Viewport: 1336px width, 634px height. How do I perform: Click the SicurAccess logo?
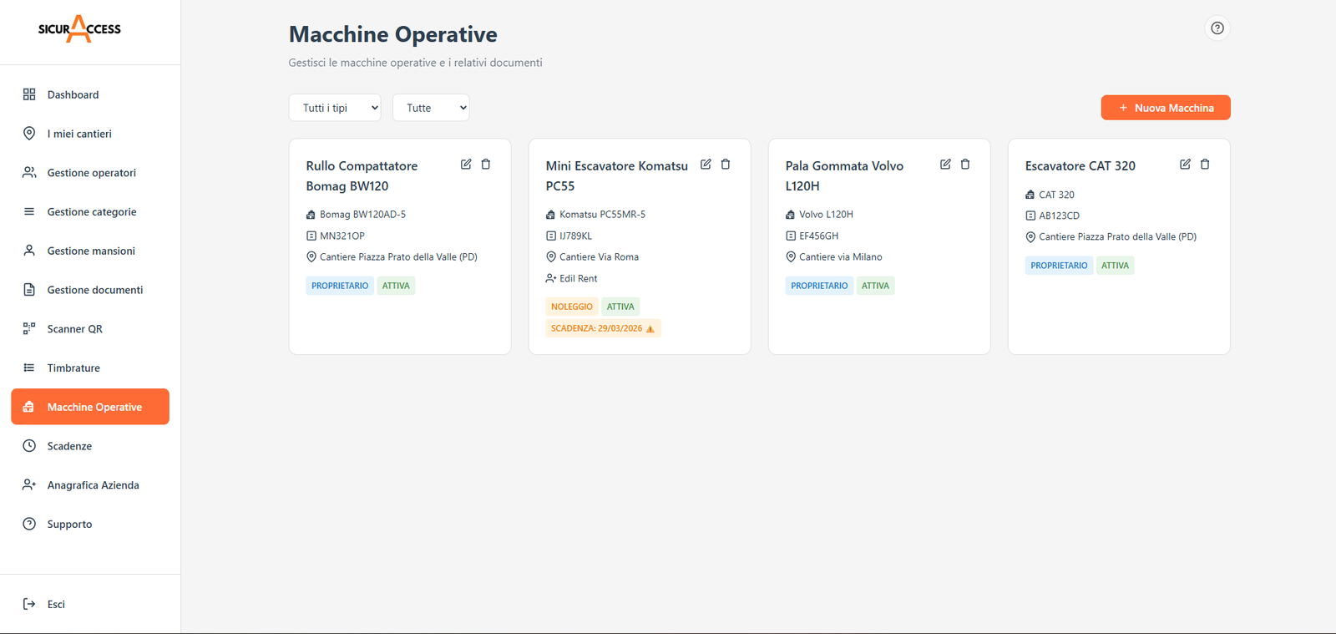pyautogui.click(x=79, y=29)
